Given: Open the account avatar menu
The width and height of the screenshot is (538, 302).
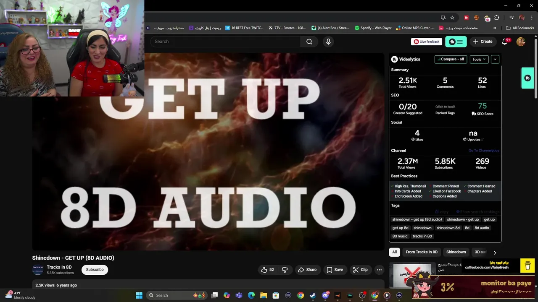Looking at the screenshot, I should pyautogui.click(x=521, y=42).
